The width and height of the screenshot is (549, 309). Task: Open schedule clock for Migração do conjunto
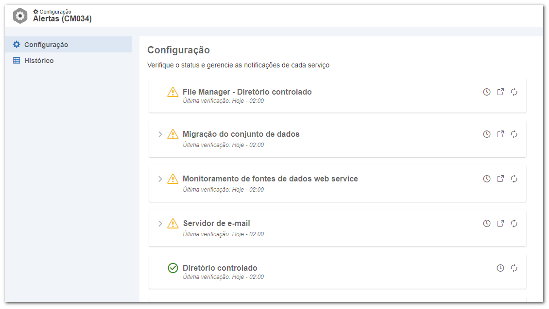(487, 134)
